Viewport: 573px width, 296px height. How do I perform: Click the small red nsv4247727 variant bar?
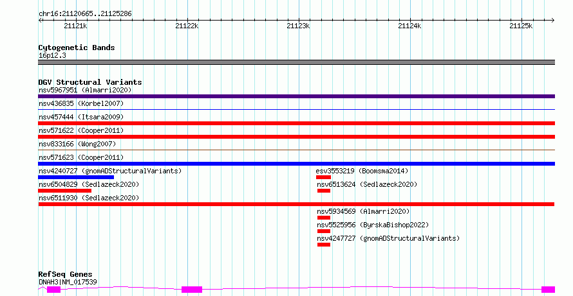point(324,245)
